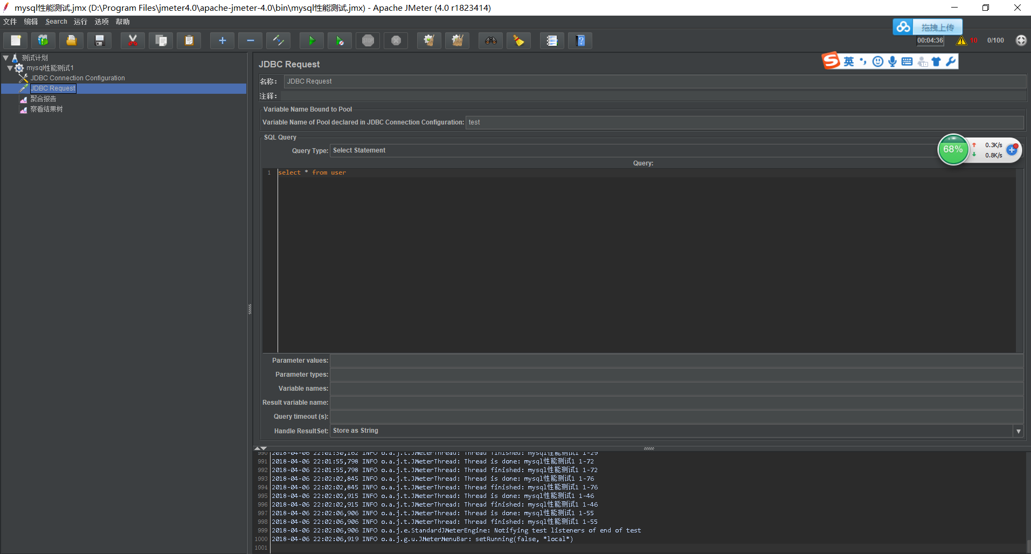Image resolution: width=1031 pixels, height=554 pixels.
Task: Save test plan with floppy disk icon
Action: pos(100,40)
